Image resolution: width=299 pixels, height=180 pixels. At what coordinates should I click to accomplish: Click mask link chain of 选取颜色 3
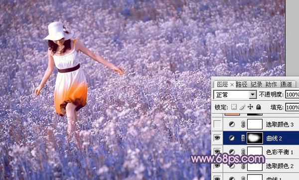[x=243, y=124]
